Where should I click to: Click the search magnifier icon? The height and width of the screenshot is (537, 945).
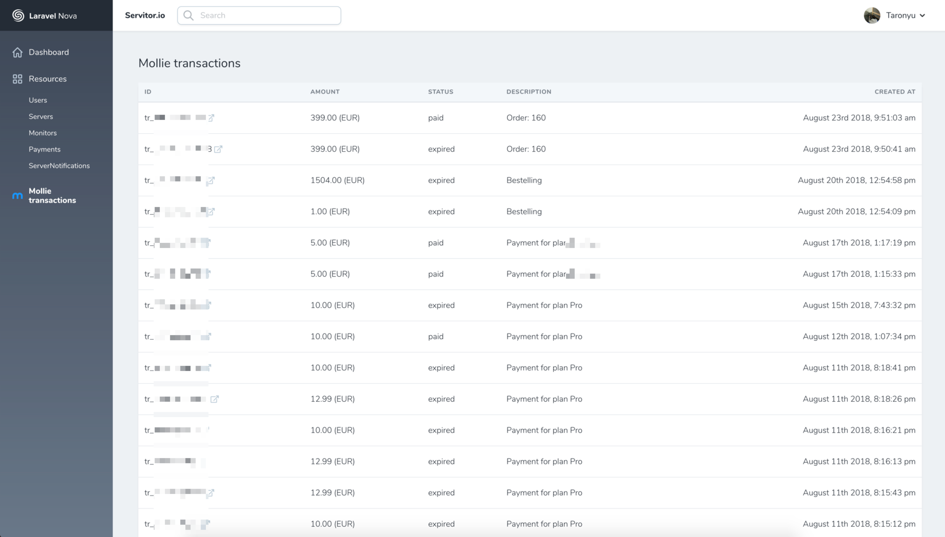coord(188,15)
